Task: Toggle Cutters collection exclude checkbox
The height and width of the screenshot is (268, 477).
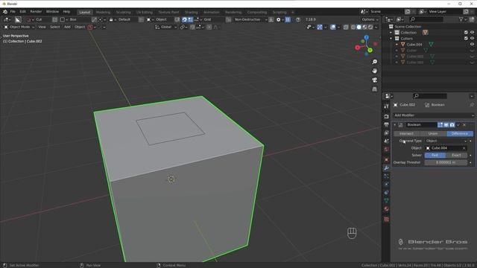Action: pyautogui.click(x=466, y=39)
